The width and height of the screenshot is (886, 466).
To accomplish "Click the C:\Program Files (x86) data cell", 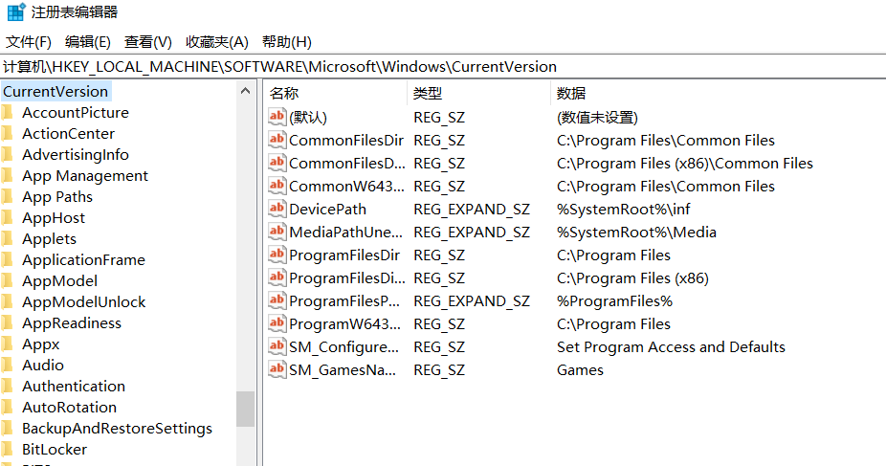I will [x=632, y=278].
